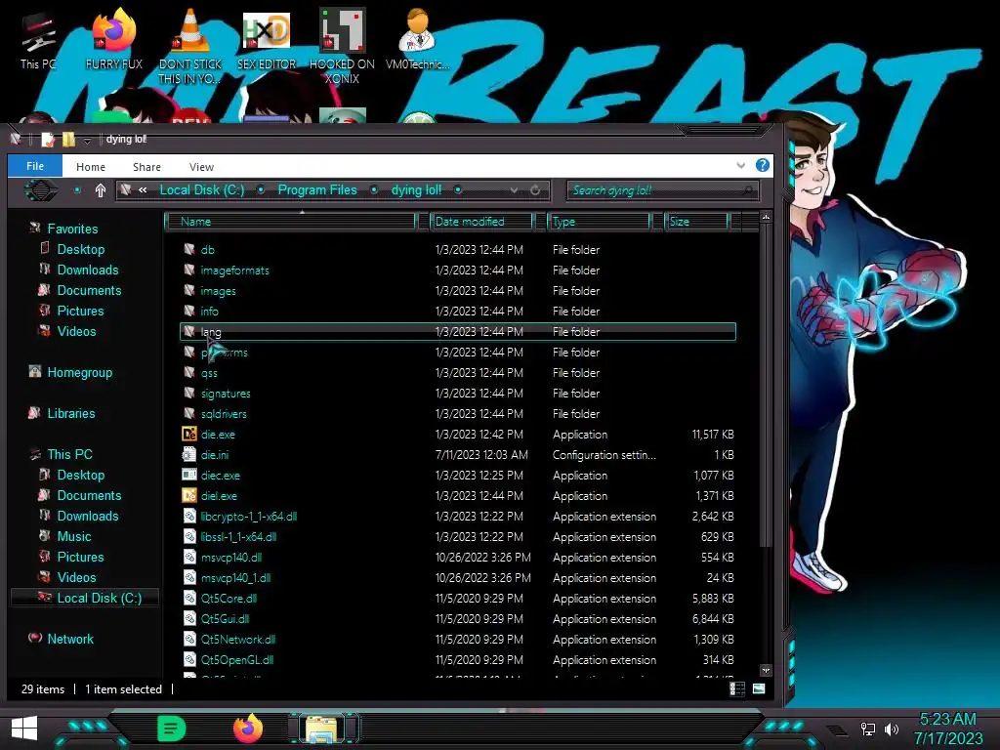Viewport: 1000px width, 750px height.
Task: Select Qt5Core.dll file icon
Action: click(x=189, y=599)
